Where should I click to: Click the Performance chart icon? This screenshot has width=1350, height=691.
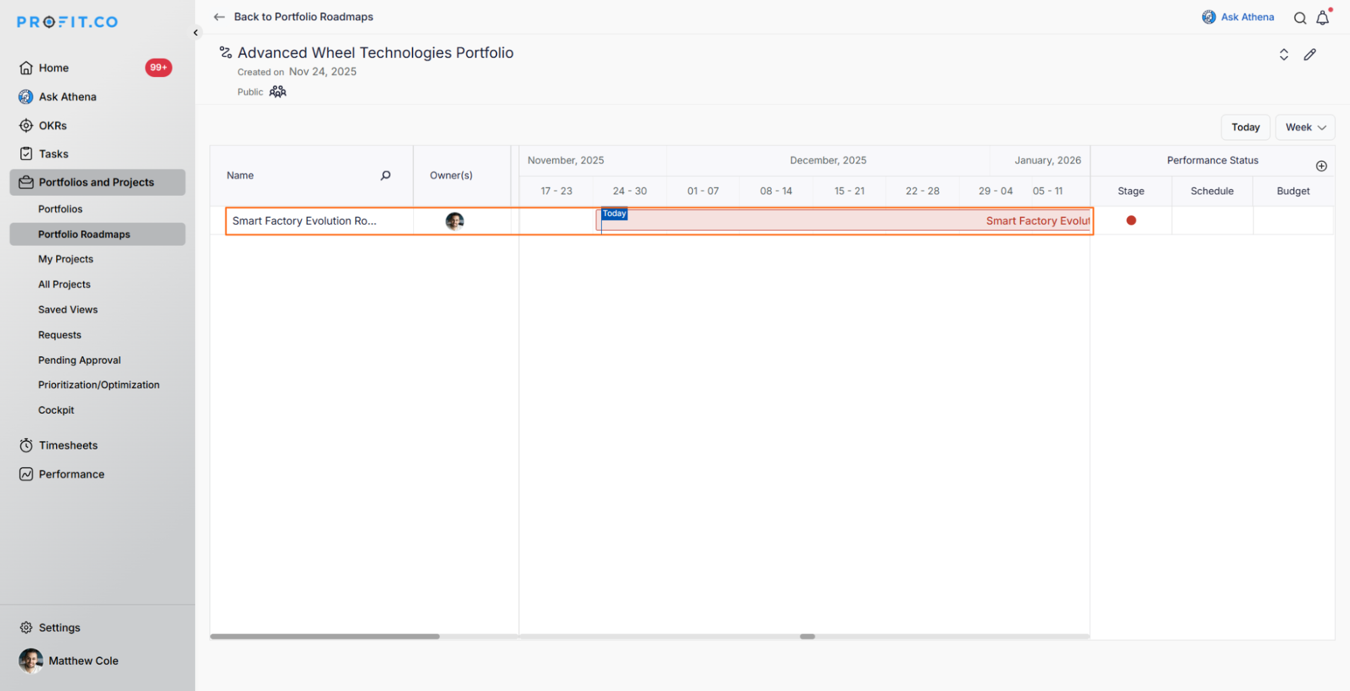click(x=26, y=474)
